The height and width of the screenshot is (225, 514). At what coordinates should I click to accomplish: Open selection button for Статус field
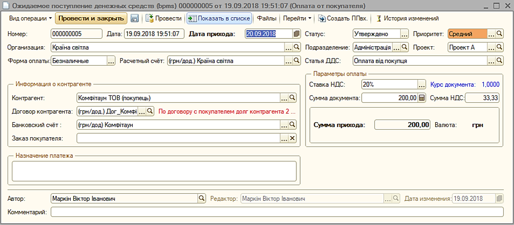pos(404,34)
